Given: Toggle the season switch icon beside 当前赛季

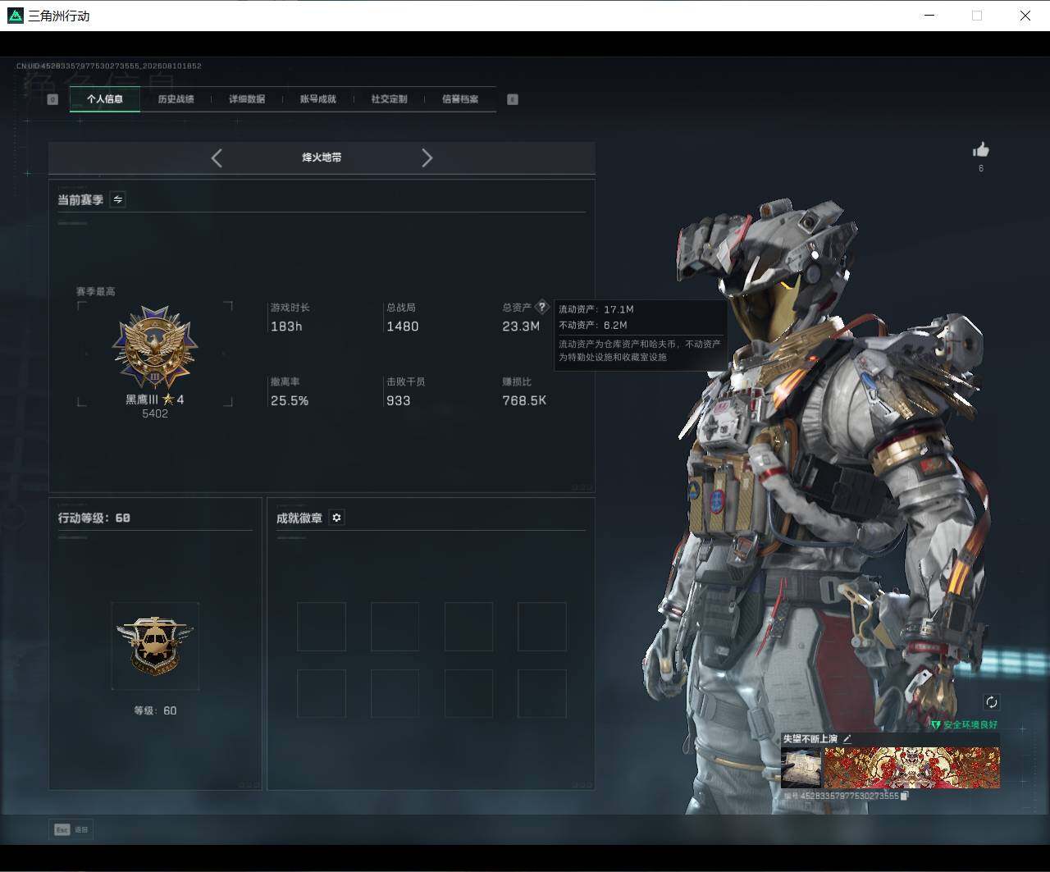Looking at the screenshot, I should [118, 199].
